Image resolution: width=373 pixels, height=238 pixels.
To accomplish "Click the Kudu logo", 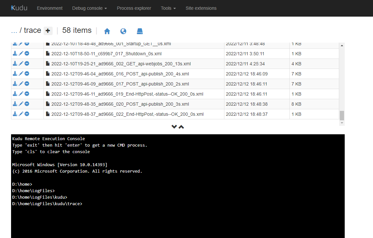I will tap(19, 8).
